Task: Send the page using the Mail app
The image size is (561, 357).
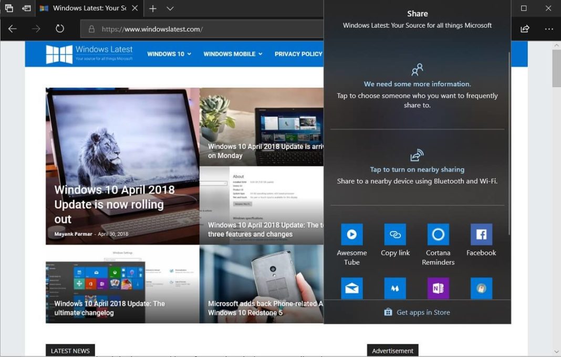Action: (x=352, y=288)
